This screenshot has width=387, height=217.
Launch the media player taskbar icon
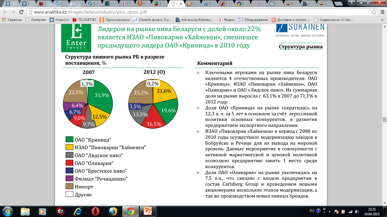tap(42, 211)
